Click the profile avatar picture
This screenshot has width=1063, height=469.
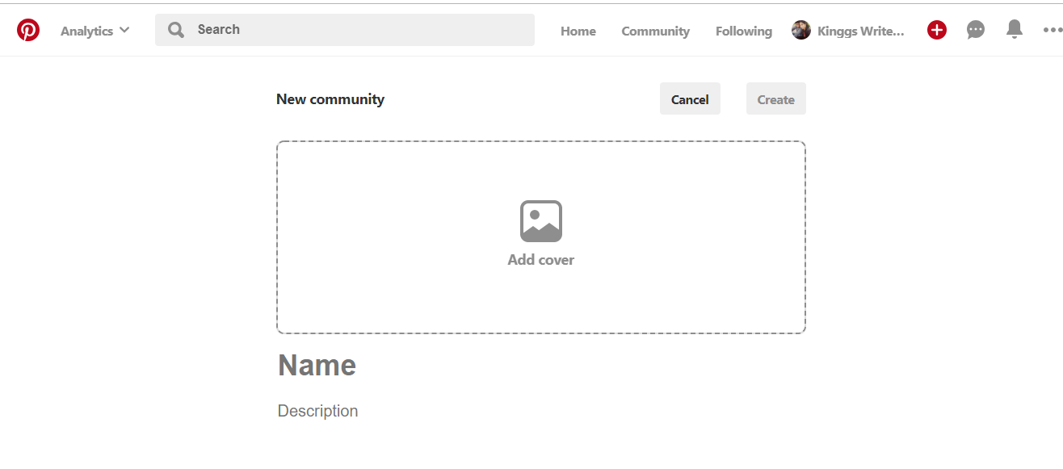pos(800,29)
